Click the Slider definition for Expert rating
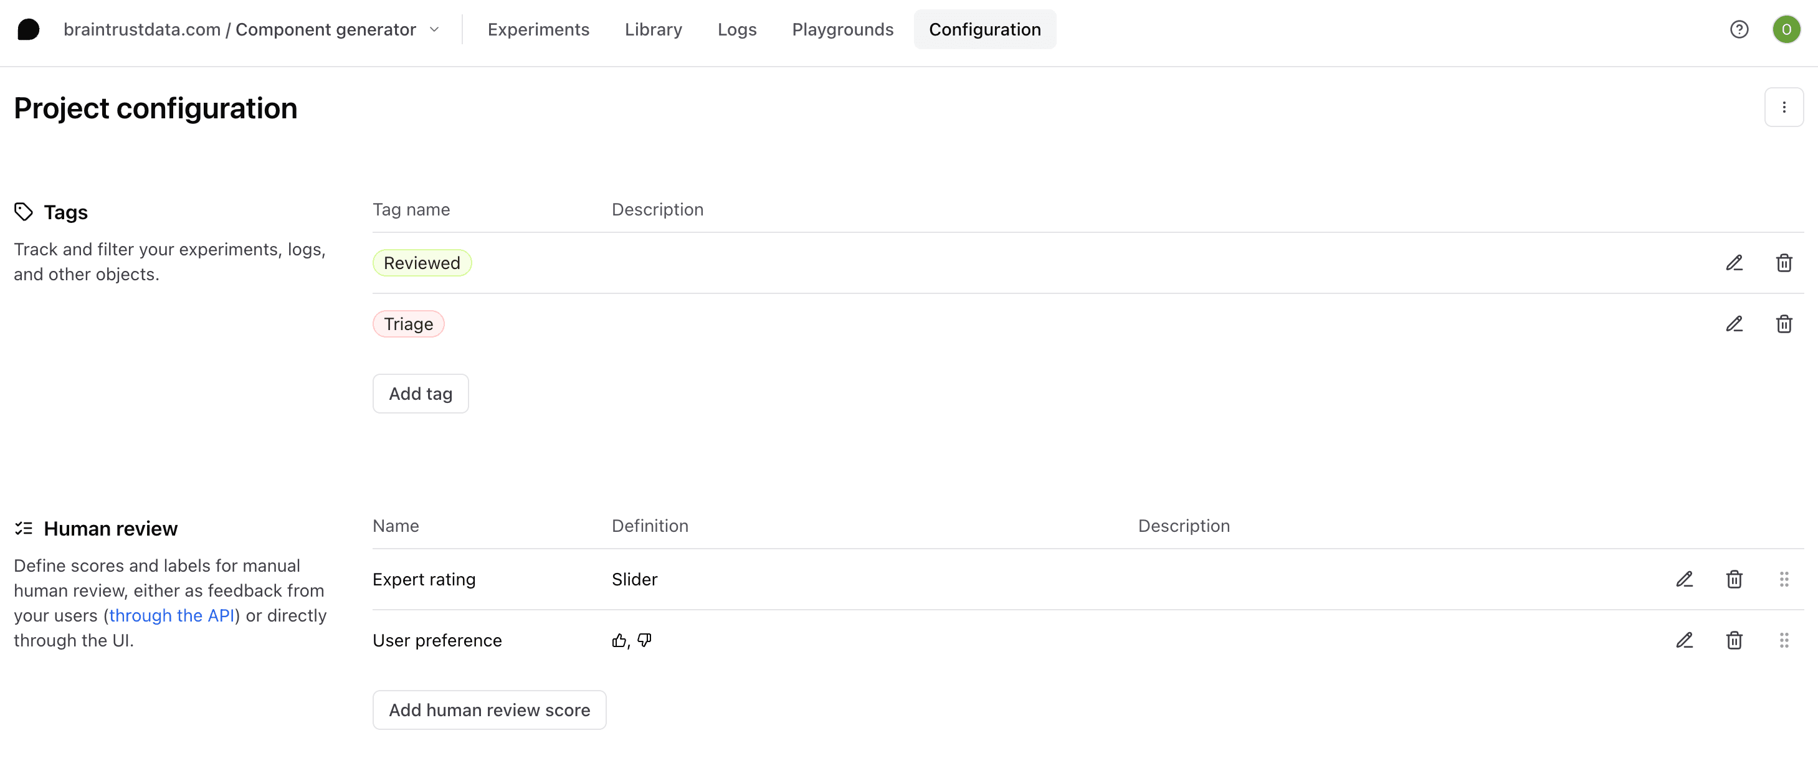1818x771 pixels. click(x=634, y=579)
